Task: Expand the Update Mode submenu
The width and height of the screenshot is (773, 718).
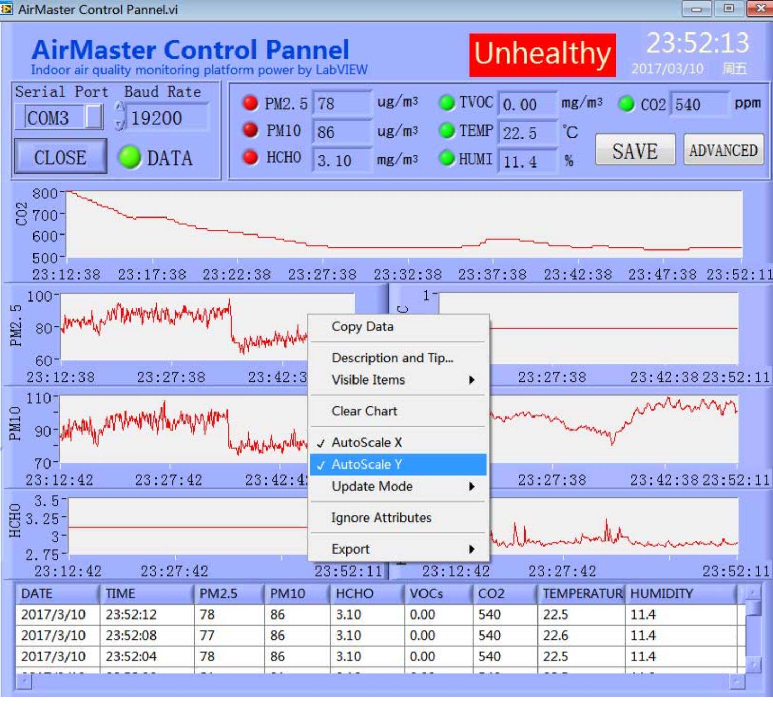Action: [398, 487]
